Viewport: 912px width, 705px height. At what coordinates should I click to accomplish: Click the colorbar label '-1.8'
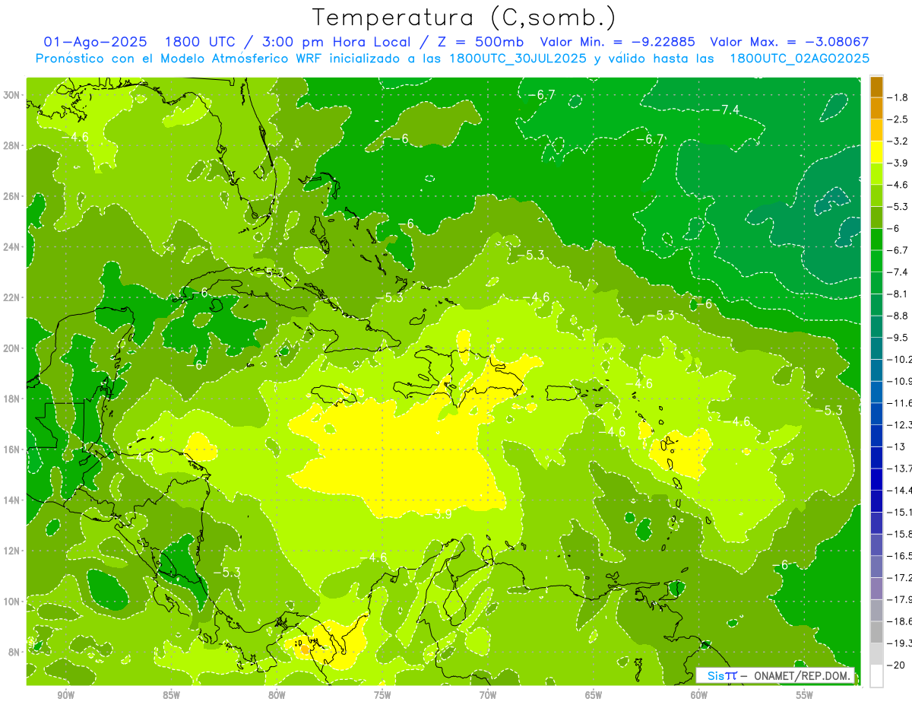[x=898, y=97]
